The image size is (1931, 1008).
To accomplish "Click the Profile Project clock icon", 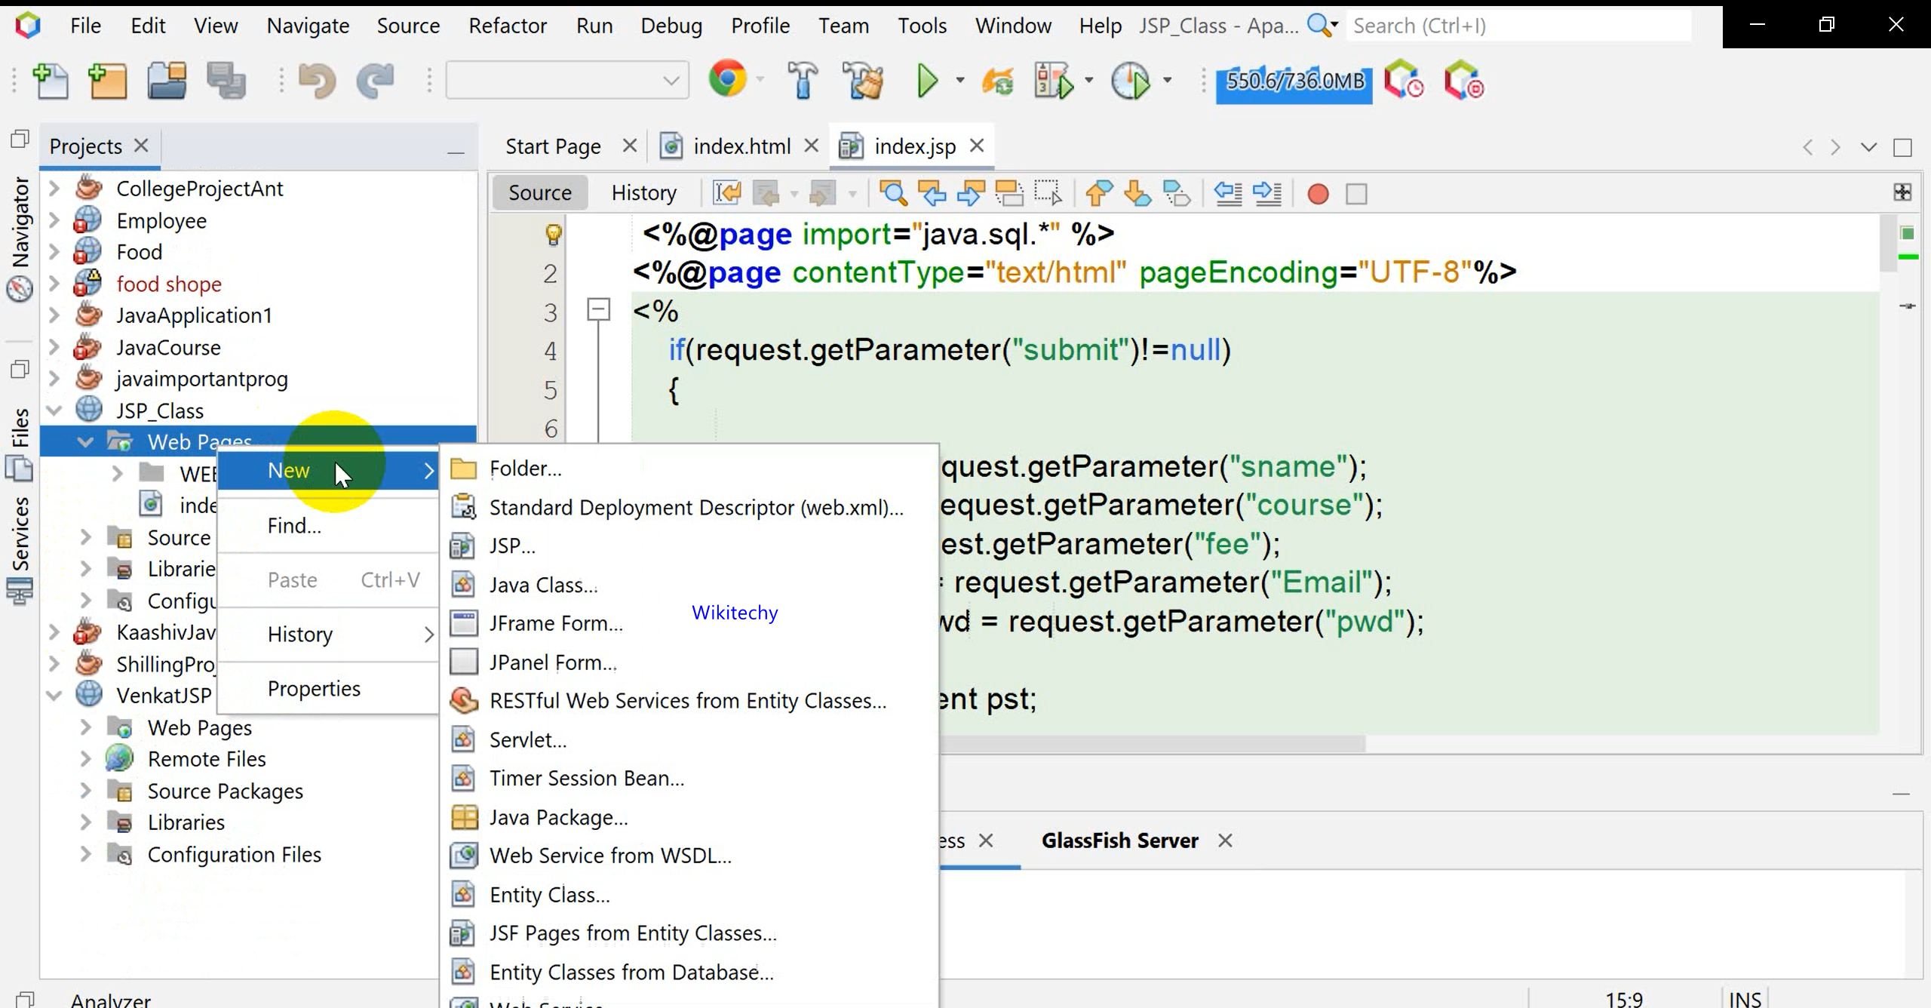I will pos(1130,81).
